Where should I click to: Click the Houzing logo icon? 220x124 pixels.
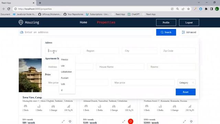[21, 22]
